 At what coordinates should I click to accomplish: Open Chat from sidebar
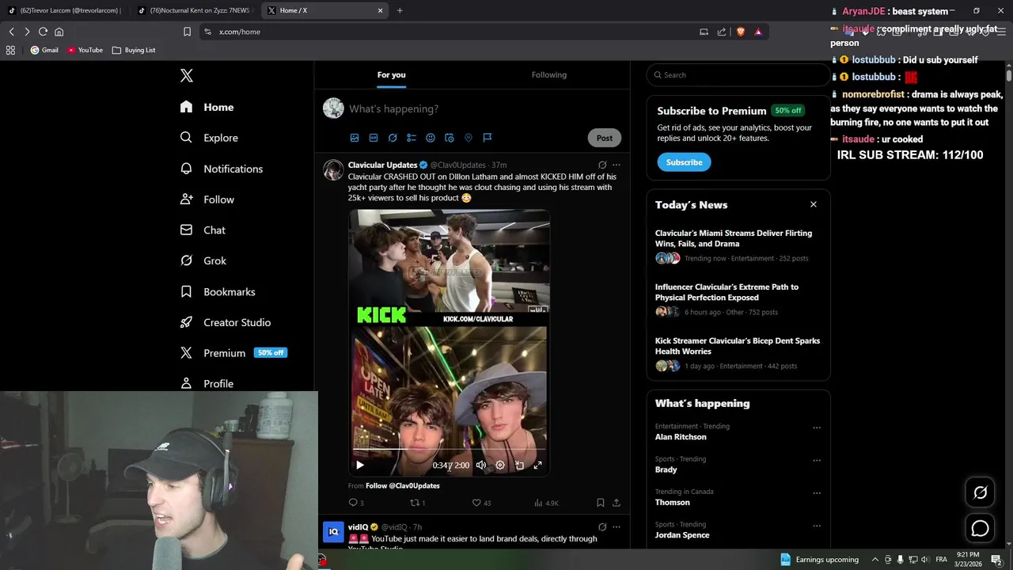coord(203,230)
